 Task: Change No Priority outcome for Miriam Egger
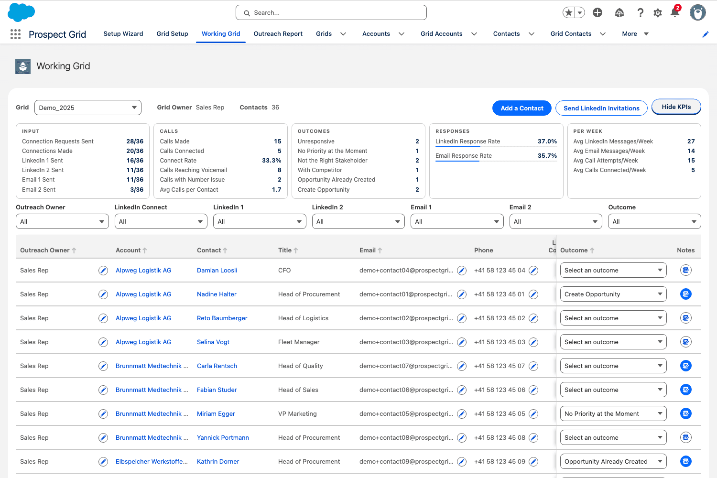click(613, 413)
